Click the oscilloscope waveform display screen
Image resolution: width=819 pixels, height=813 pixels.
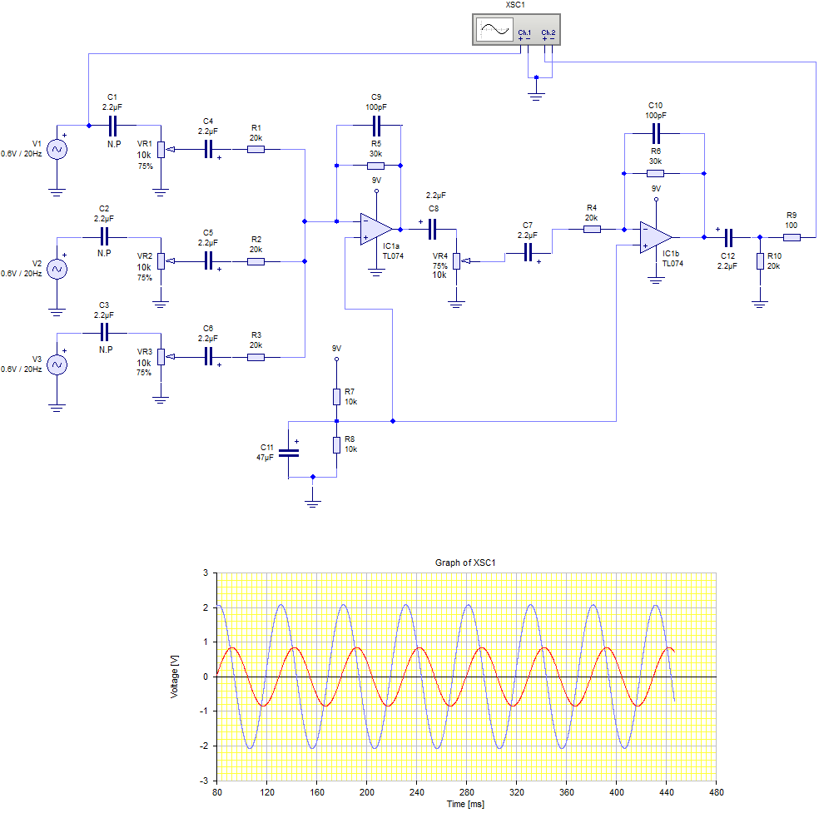pyautogui.click(x=494, y=30)
